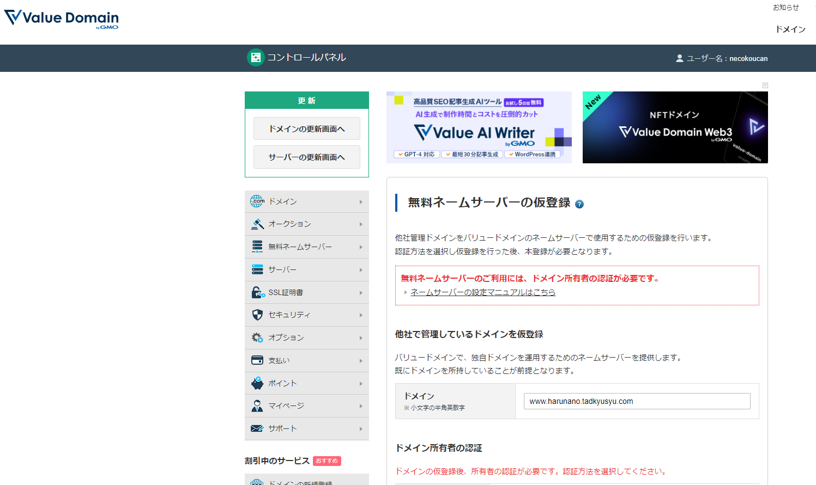Expand the 支払い menu arrow

click(361, 361)
